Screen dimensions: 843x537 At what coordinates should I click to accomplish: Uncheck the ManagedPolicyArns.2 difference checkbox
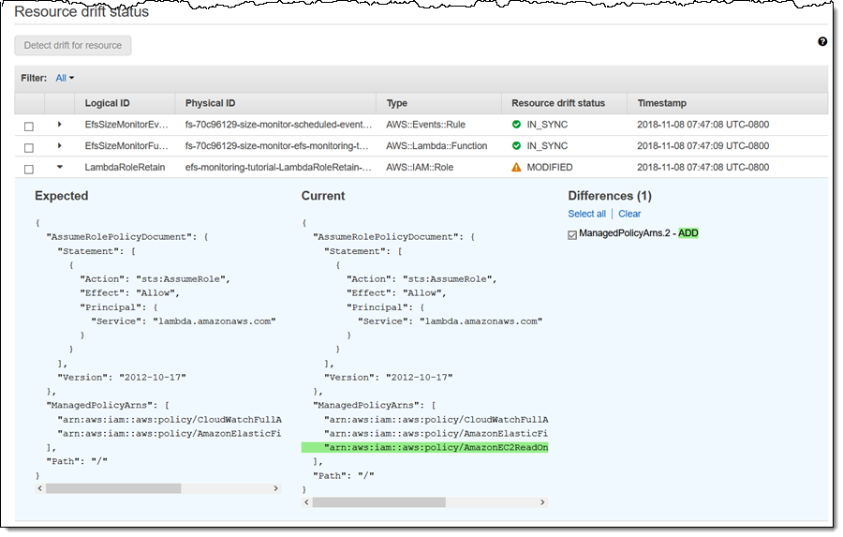point(572,234)
